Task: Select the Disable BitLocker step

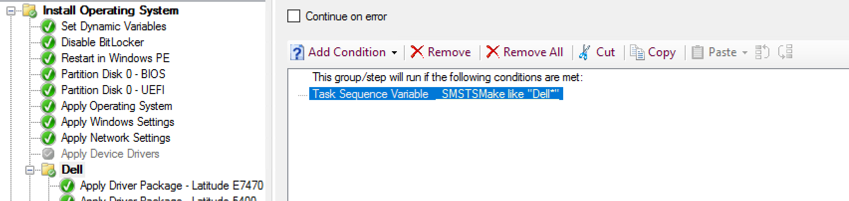Action: (x=102, y=42)
